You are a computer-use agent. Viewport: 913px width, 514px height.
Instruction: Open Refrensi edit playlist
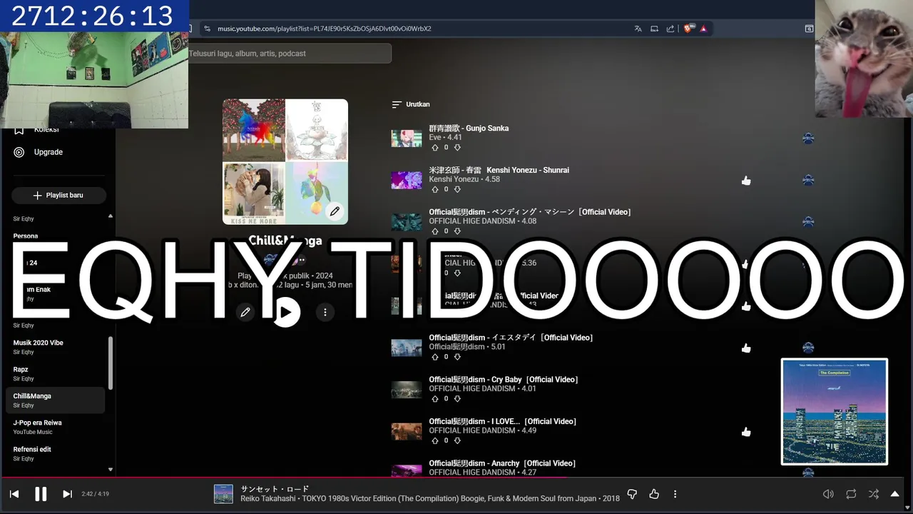click(55, 453)
